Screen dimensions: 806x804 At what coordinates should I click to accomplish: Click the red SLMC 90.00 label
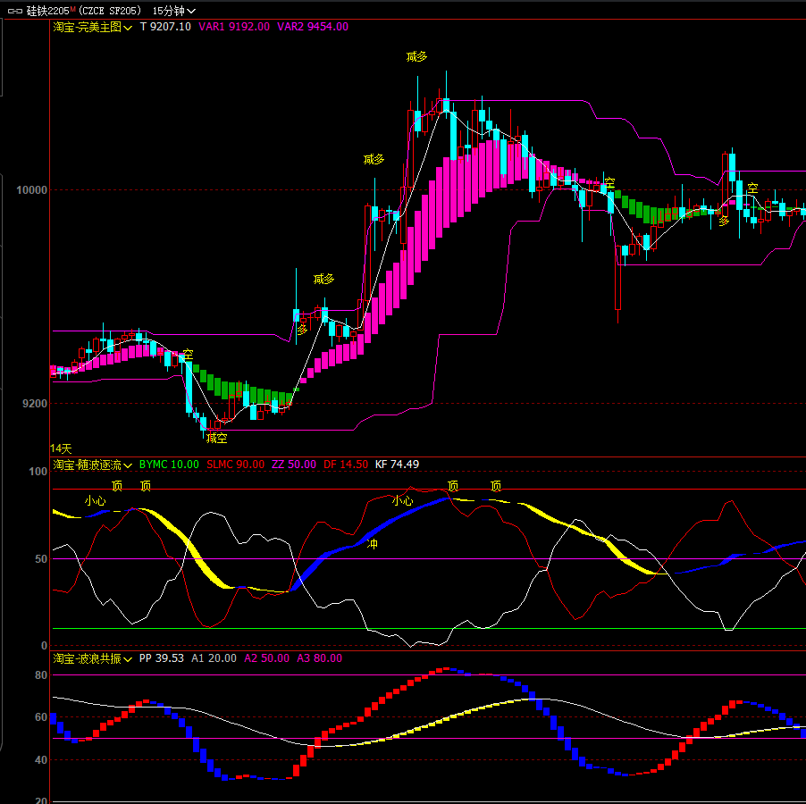coord(235,465)
